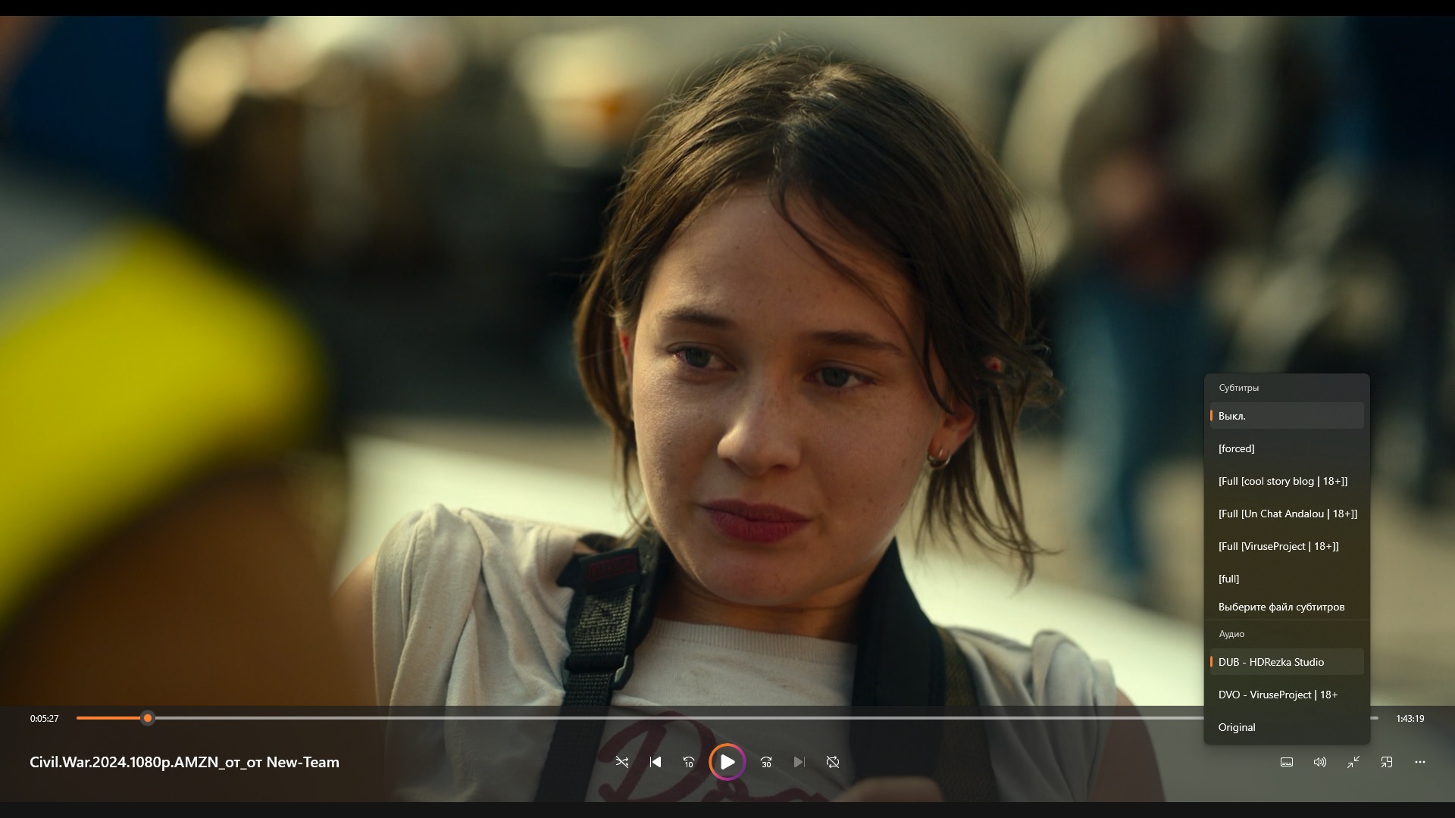Viewport: 1455px width, 818px height.
Task: Click the seek bar playhead handle
Action: (x=148, y=718)
